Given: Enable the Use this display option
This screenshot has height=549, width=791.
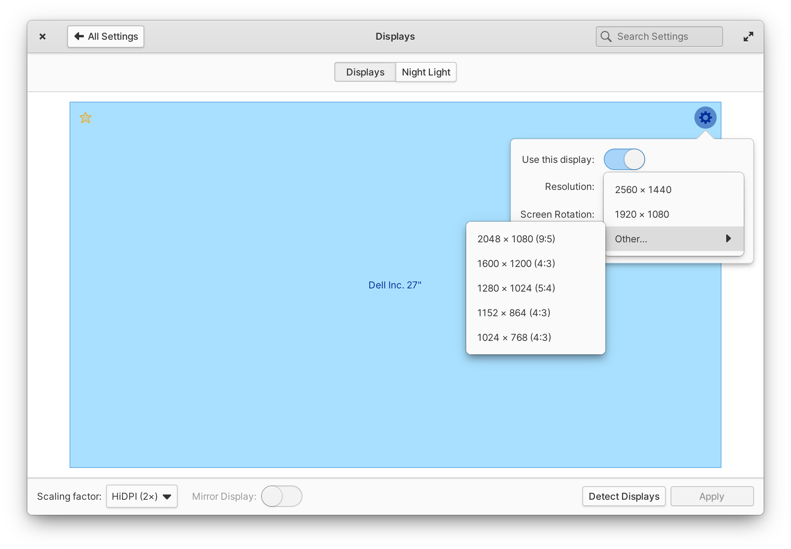Looking at the screenshot, I should tap(624, 159).
